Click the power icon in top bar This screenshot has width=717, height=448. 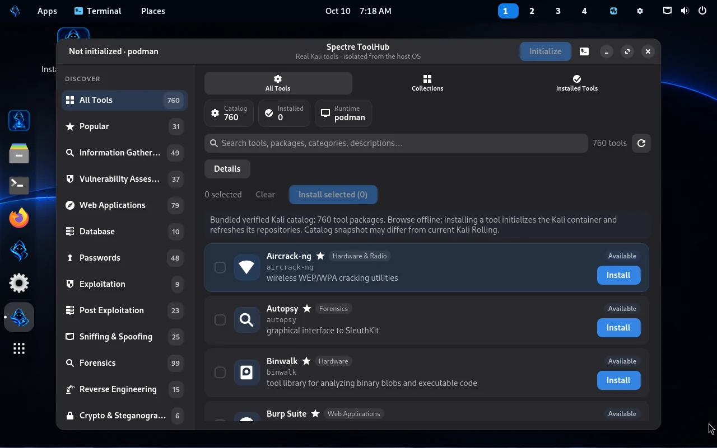point(702,11)
